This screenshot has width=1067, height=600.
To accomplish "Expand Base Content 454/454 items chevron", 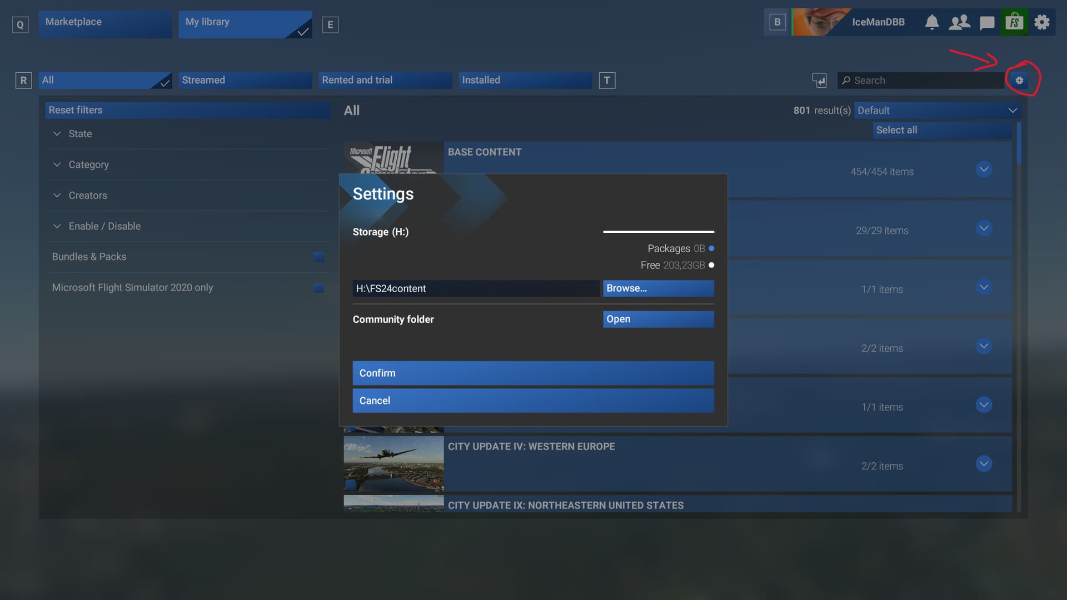I will pyautogui.click(x=984, y=169).
